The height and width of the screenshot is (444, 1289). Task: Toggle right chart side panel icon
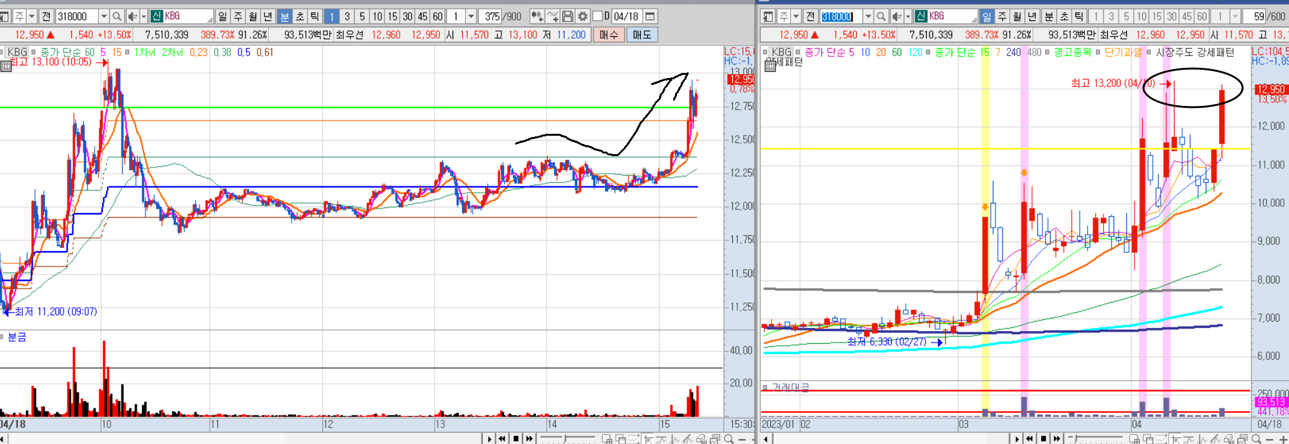point(768,16)
